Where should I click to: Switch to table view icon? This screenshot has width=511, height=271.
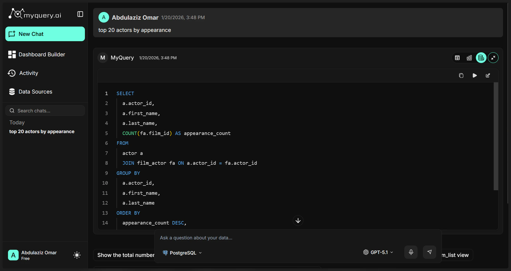click(457, 58)
